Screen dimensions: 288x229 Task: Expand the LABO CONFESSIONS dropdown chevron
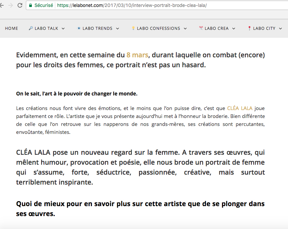185,29
